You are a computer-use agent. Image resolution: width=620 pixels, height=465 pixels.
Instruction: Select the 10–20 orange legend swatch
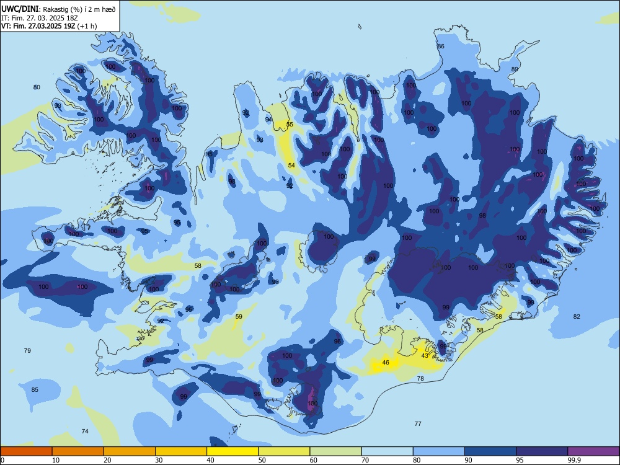(x=78, y=451)
